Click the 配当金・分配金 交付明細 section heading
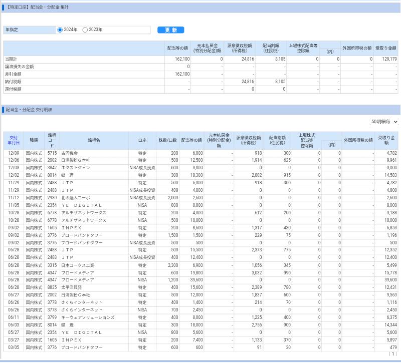The width and height of the screenshot is (401, 363). (29, 110)
